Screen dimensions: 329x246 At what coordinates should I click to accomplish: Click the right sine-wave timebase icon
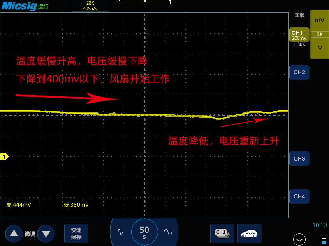click(x=167, y=232)
